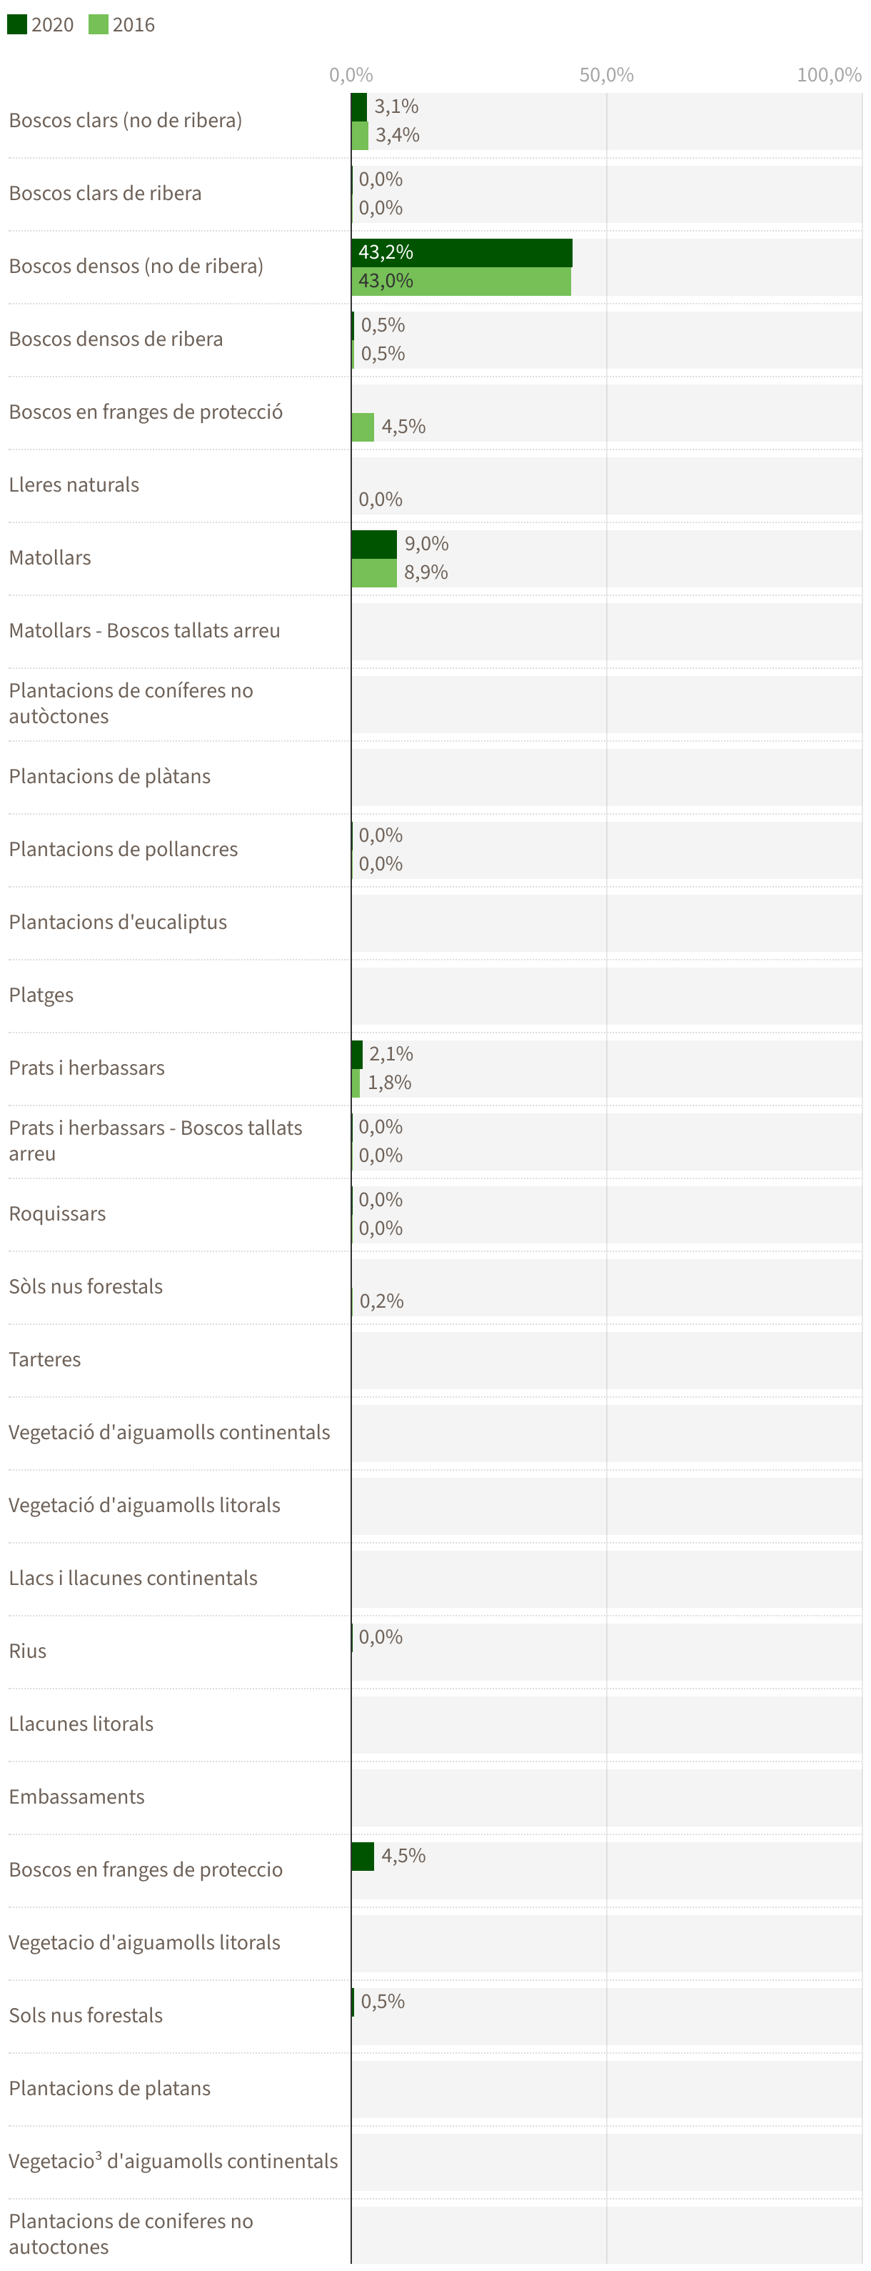Click the Sols nus forestals 0,5% value
Screen dimensions: 871x2271
click(x=382, y=2001)
